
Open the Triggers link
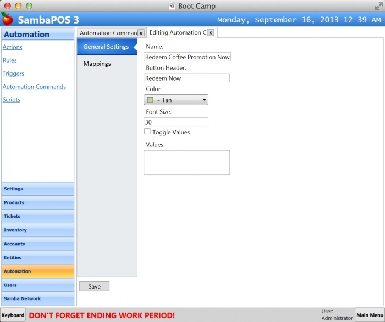13,74
